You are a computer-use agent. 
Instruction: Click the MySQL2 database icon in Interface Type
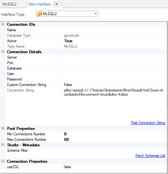39,14
